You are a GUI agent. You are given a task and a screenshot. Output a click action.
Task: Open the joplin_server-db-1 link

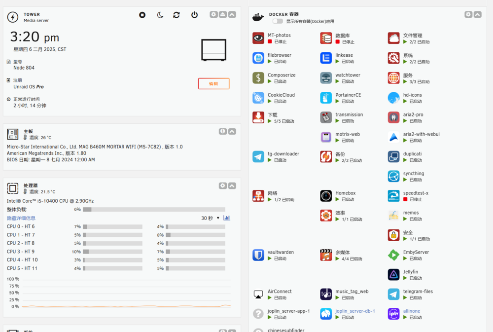point(355,311)
